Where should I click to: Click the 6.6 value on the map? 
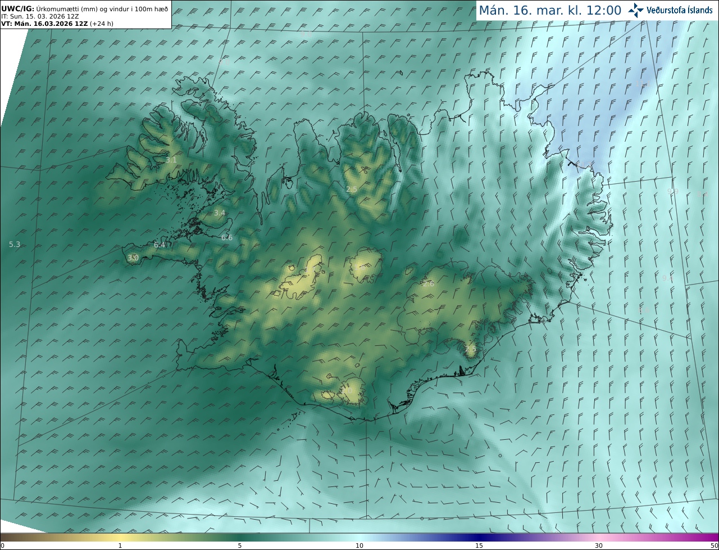tap(226, 238)
